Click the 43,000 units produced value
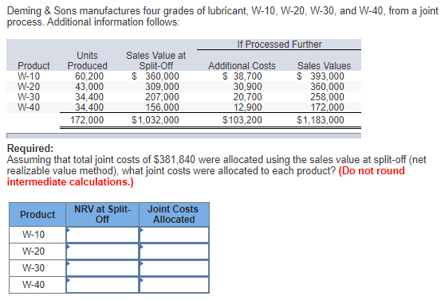 [x=89, y=87]
